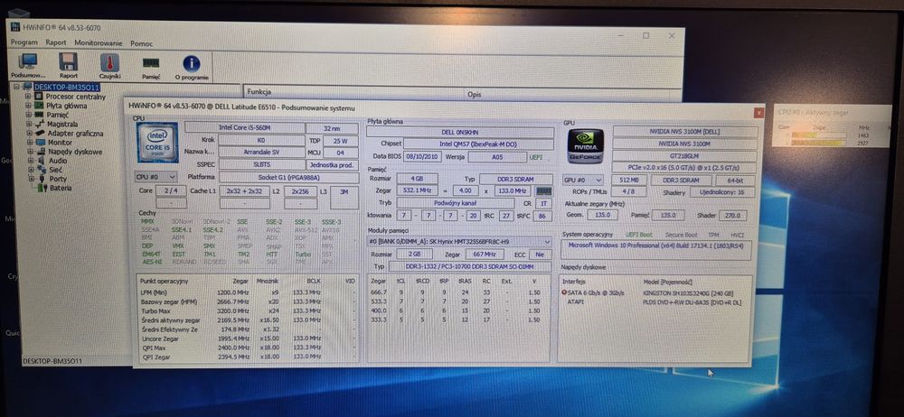Click the NVIDIA GeForce logo badge

coord(585,145)
